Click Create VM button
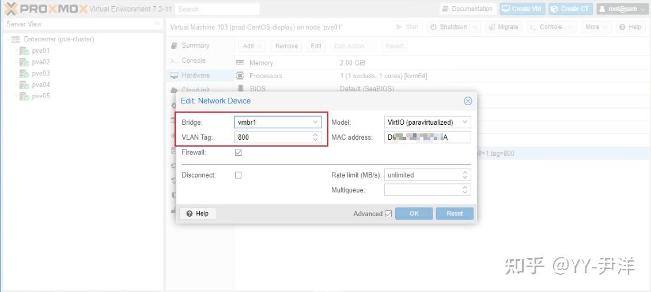The width and height of the screenshot is (651, 292). click(523, 9)
